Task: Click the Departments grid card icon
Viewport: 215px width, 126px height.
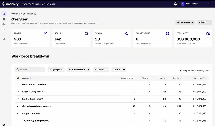Action: pos(167,34)
